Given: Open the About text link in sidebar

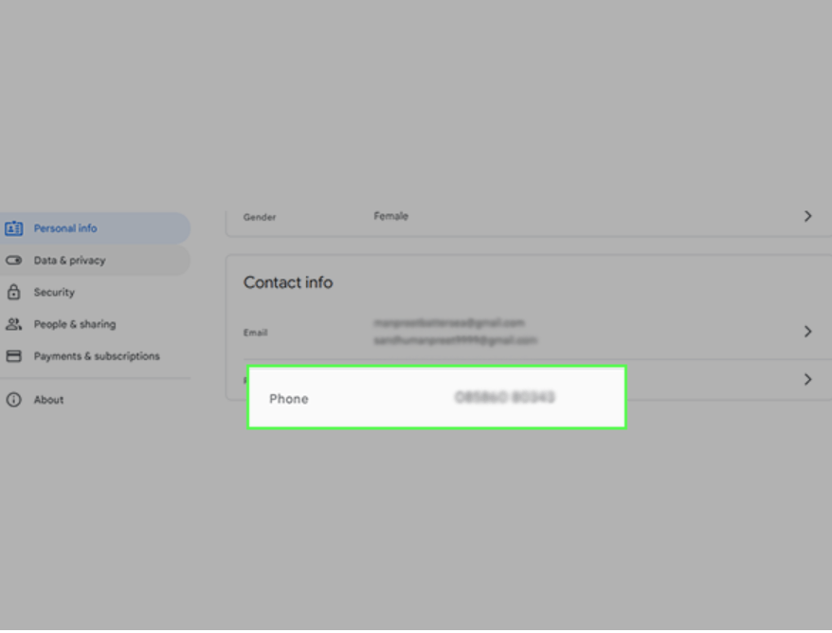Looking at the screenshot, I should 49,400.
